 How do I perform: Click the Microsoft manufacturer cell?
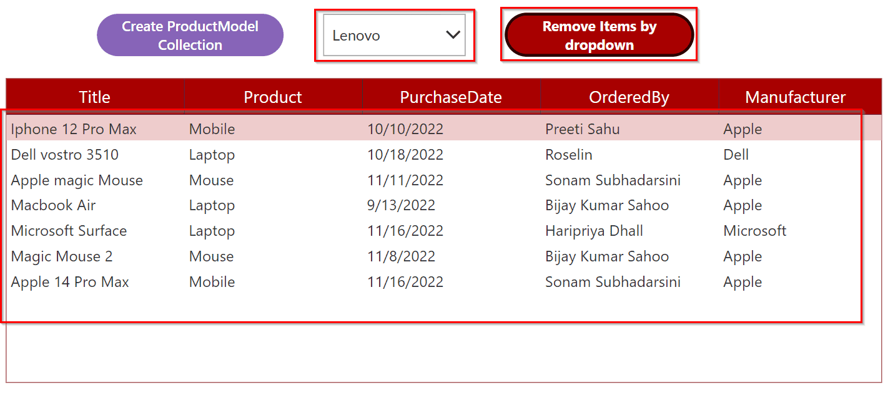click(754, 231)
